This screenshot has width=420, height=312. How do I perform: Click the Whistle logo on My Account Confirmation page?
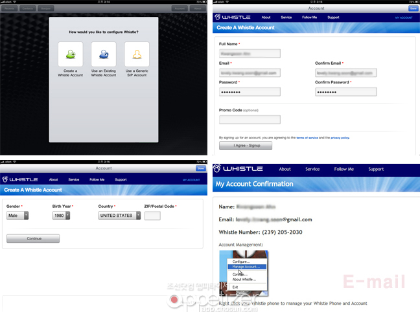click(238, 168)
